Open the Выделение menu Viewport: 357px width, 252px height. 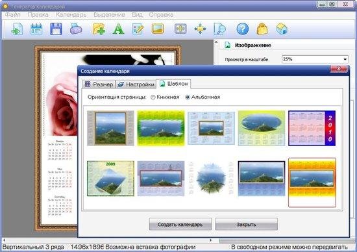coord(109,15)
